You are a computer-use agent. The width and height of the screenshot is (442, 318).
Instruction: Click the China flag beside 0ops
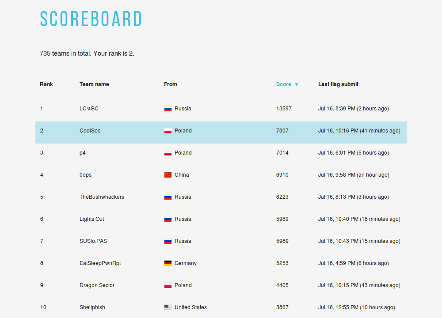pyautogui.click(x=168, y=175)
